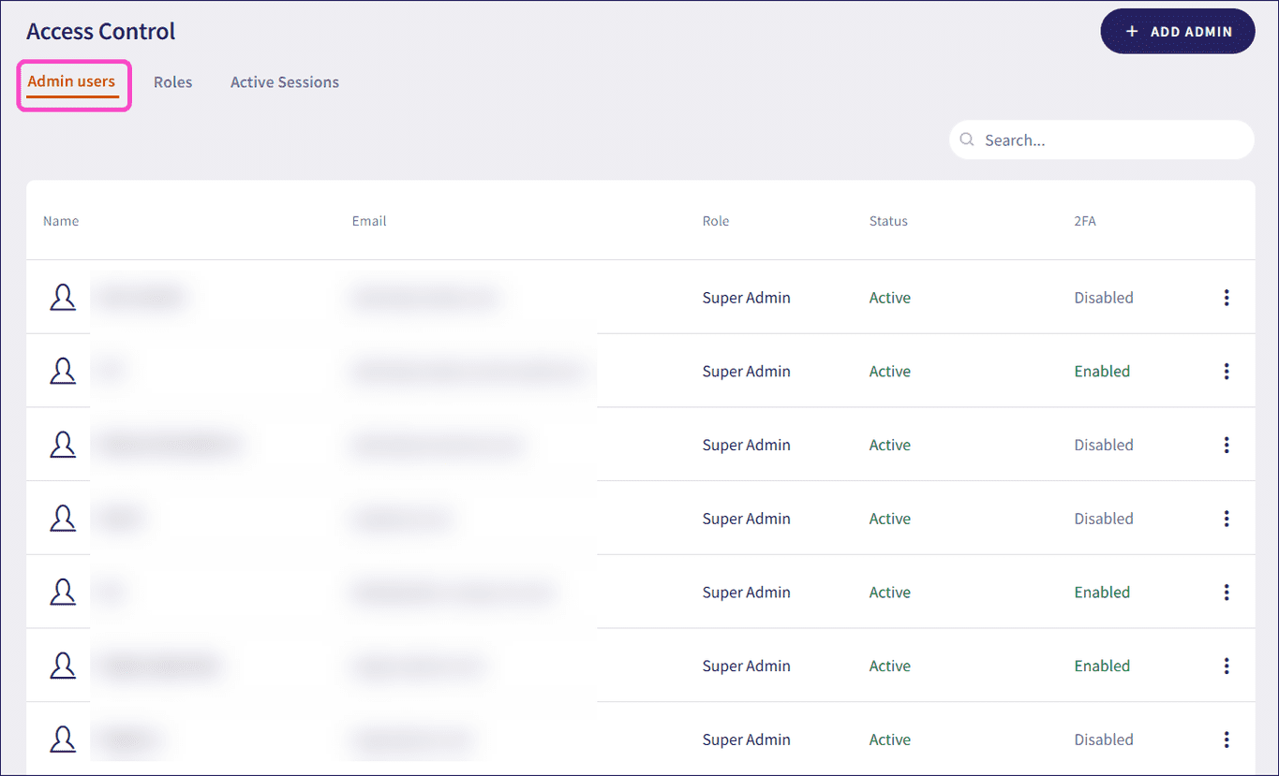Open the Active Sessions tab
This screenshot has width=1279, height=776.
click(284, 81)
